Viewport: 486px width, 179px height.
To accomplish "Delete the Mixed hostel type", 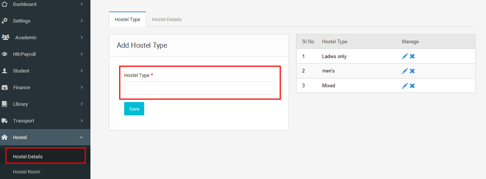I will 412,86.
